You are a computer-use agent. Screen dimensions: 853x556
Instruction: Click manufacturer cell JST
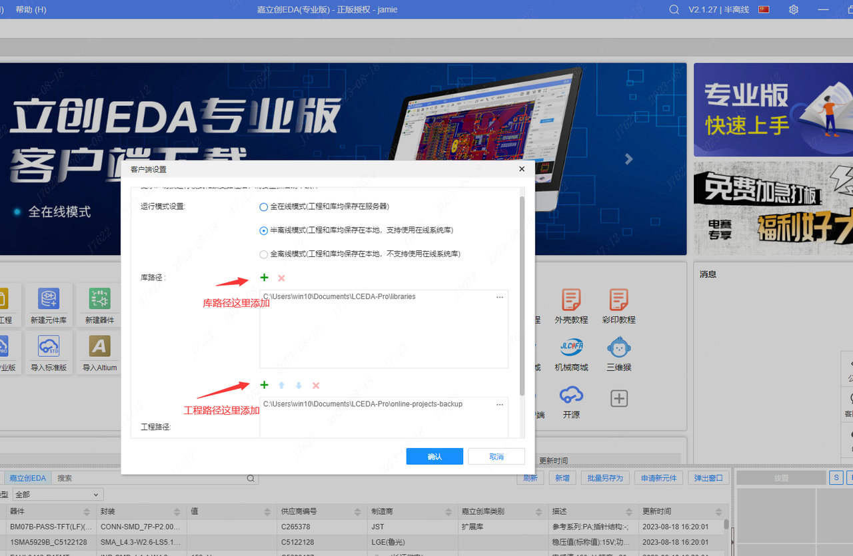[x=379, y=527]
